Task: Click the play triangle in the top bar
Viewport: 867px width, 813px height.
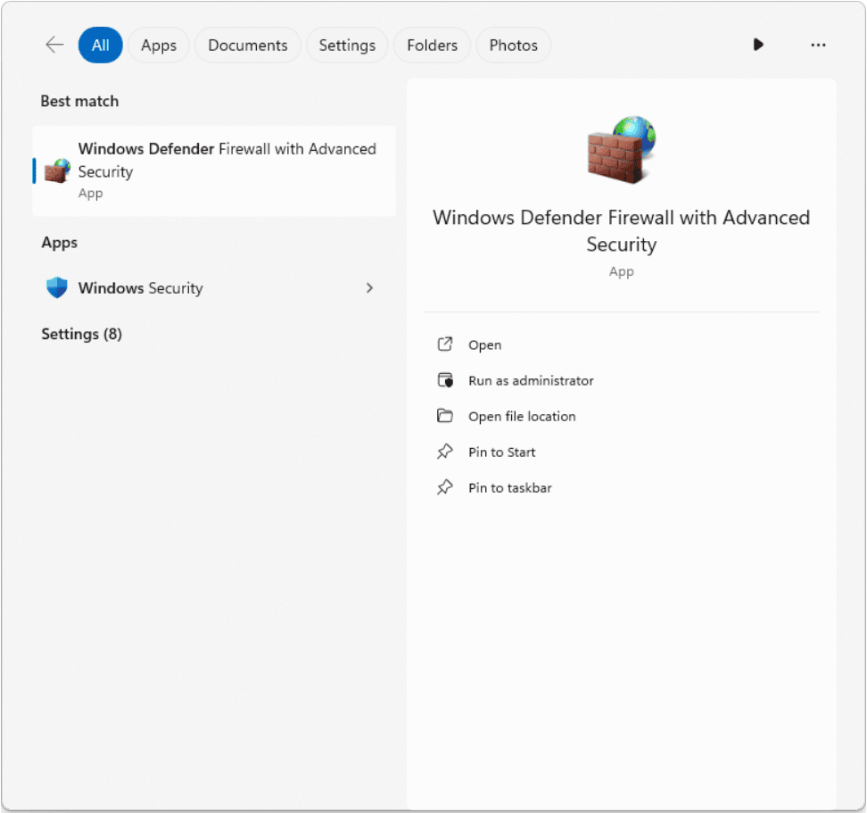Action: click(757, 45)
